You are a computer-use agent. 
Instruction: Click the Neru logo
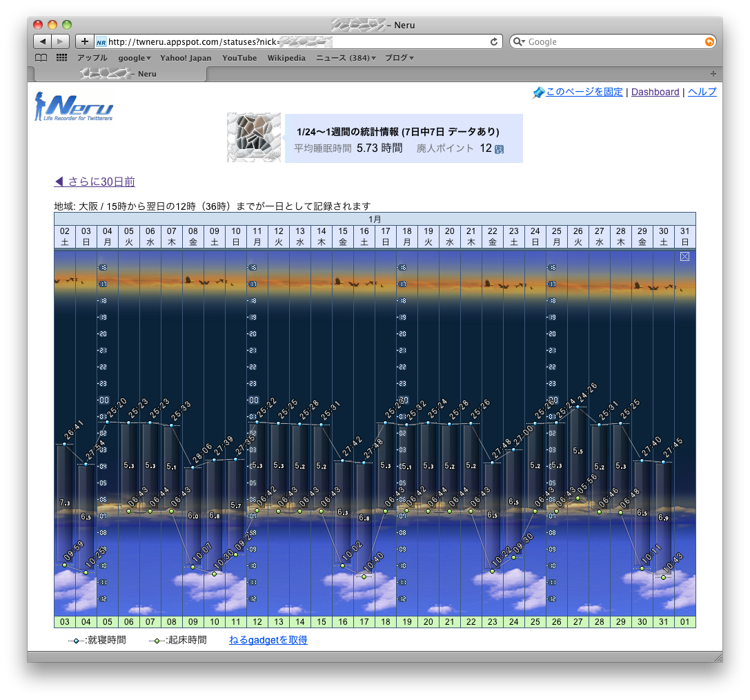(74, 106)
